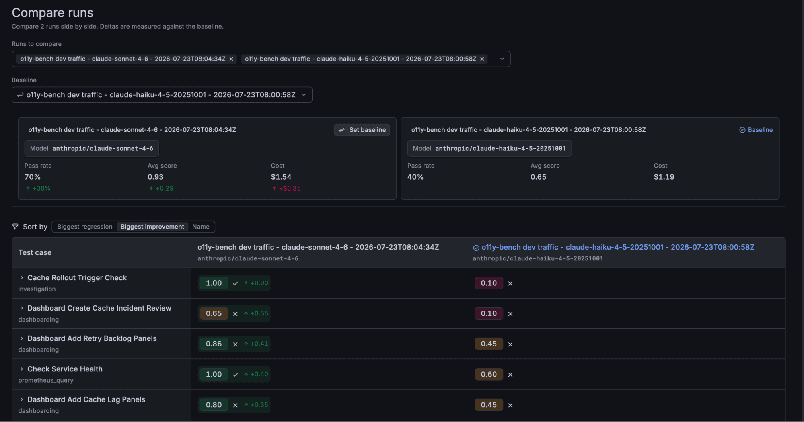
Task: Click haiku score 0.10 for Dashboard Create Cache Incident Review
Action: tap(489, 313)
